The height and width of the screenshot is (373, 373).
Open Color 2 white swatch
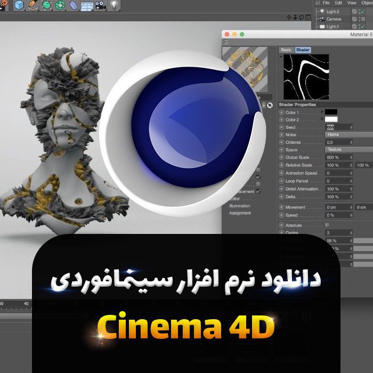pos(331,119)
